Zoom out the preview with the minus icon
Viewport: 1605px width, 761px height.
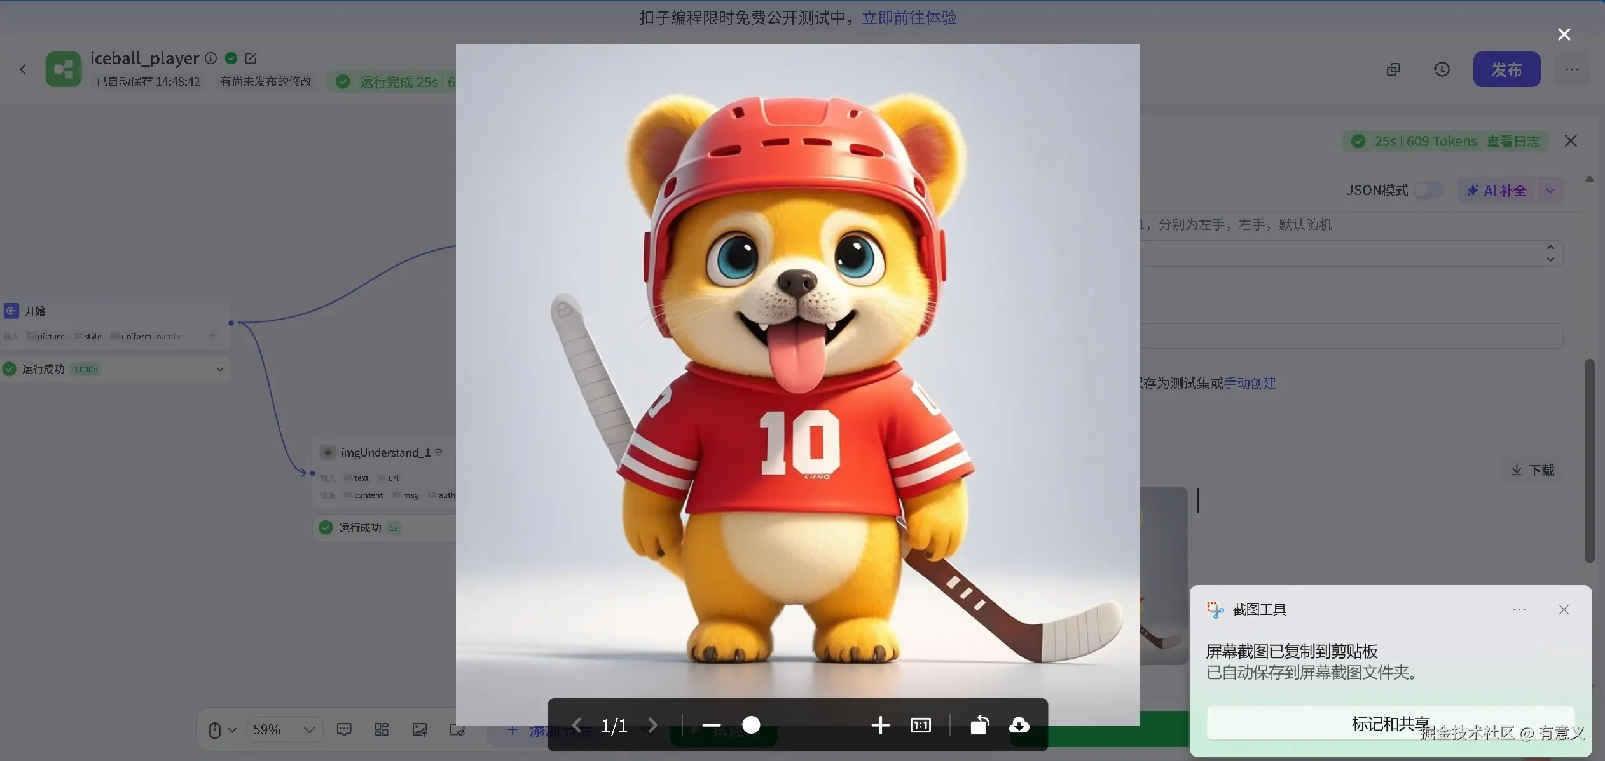click(x=711, y=725)
